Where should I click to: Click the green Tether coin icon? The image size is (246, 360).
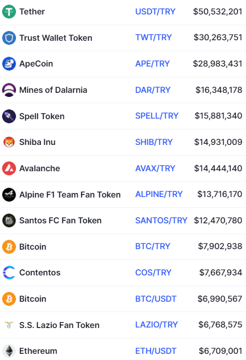pyautogui.click(x=9, y=11)
